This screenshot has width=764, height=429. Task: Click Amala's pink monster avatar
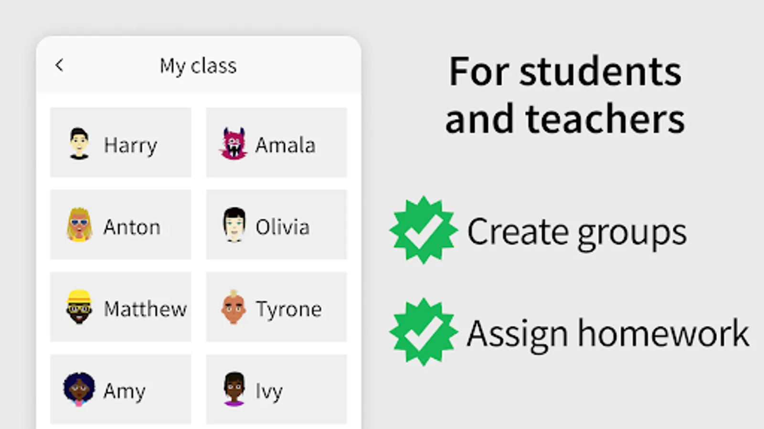(233, 143)
